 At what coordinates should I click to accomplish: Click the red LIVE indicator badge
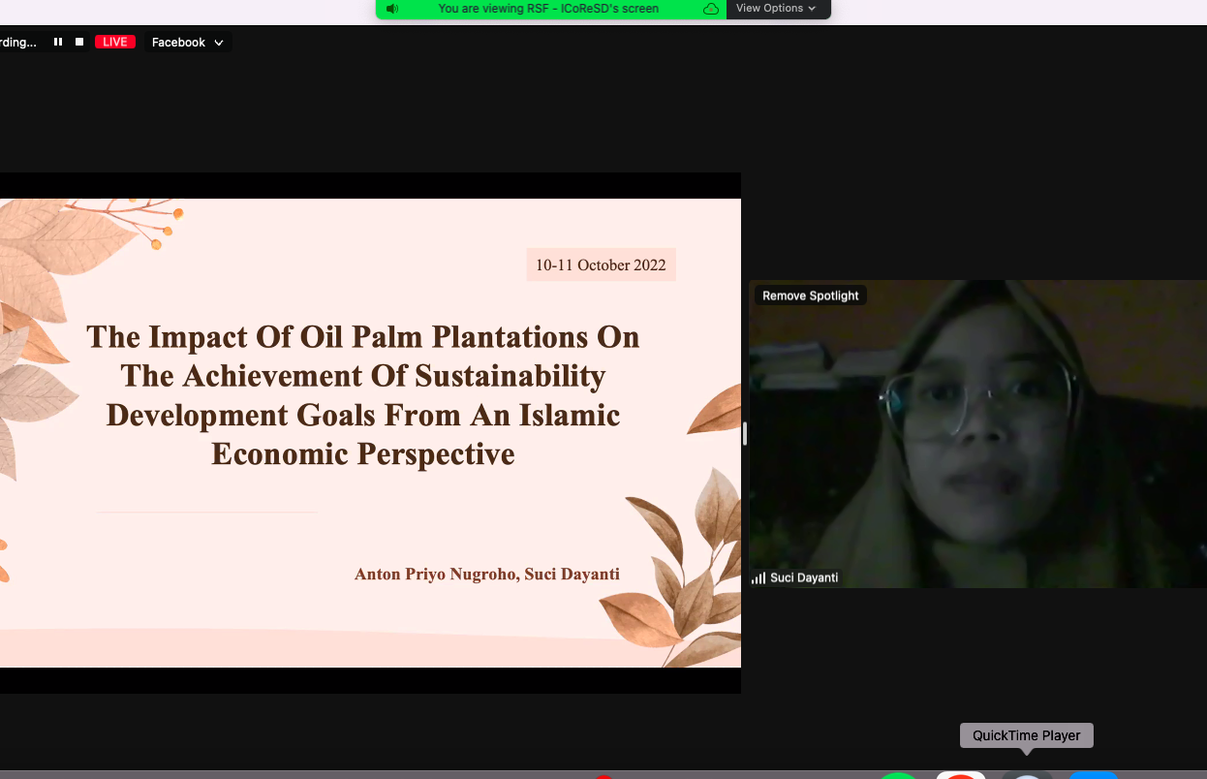(x=115, y=42)
